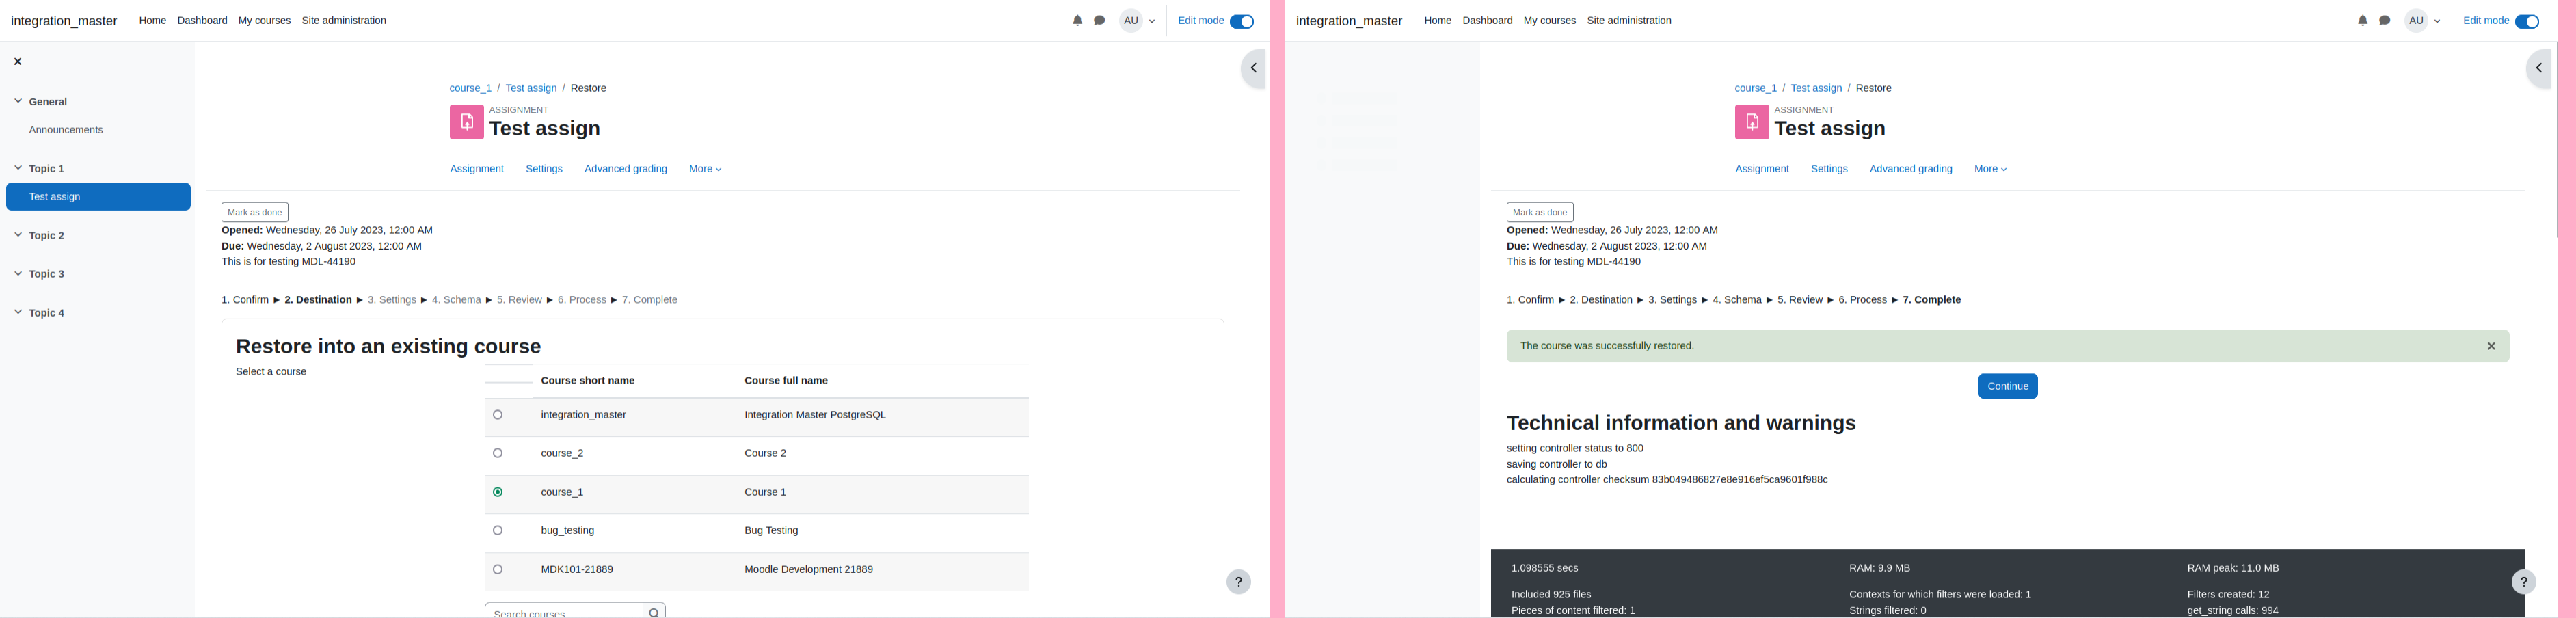
Task: Select course_2 radio button
Action: pos(498,454)
